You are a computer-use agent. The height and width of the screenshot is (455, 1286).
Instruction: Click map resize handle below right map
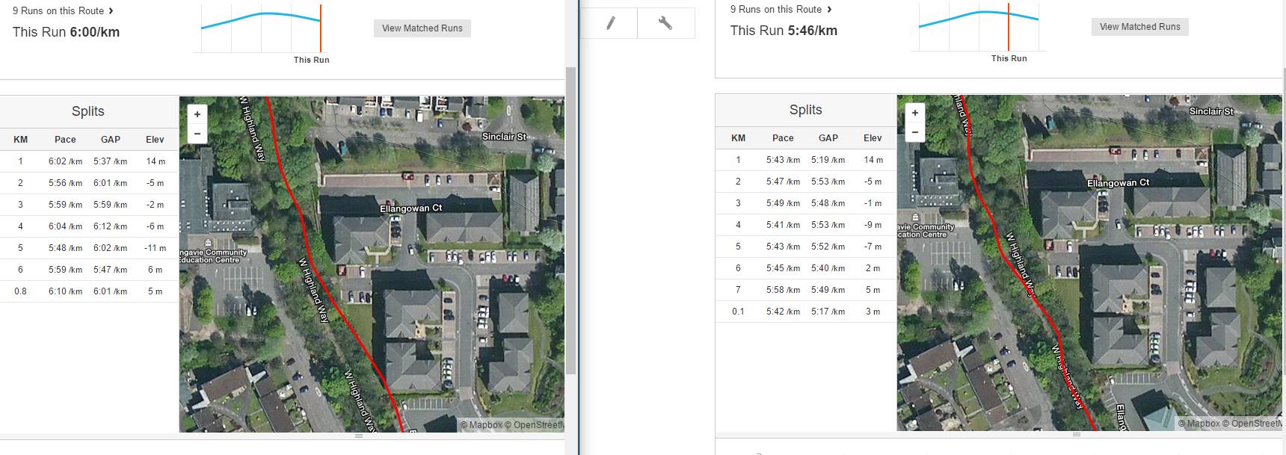[1077, 434]
